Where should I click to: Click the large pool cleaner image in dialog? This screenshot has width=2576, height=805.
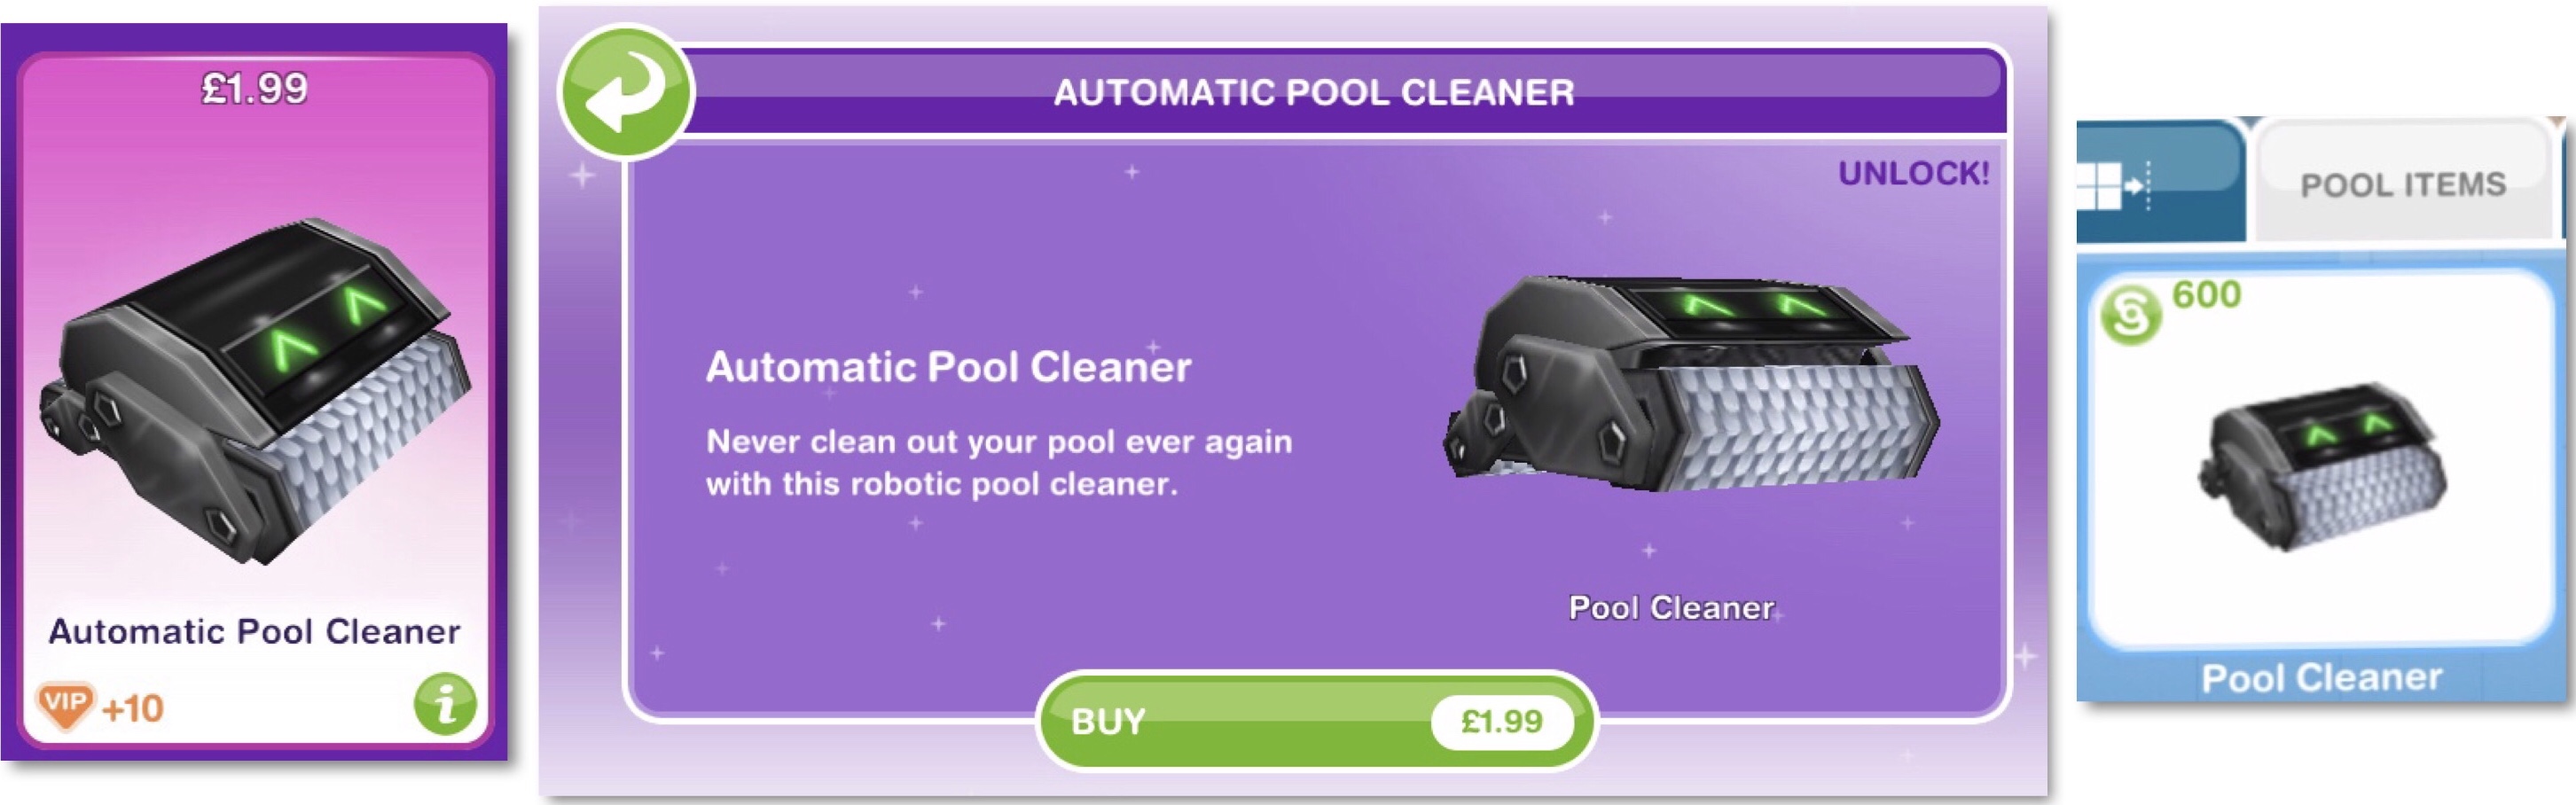coord(1690,385)
